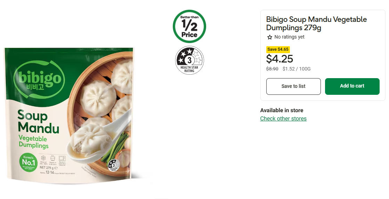The width and height of the screenshot is (389, 199).
Task: Click the cooking pot icon on package
Action: point(53,158)
